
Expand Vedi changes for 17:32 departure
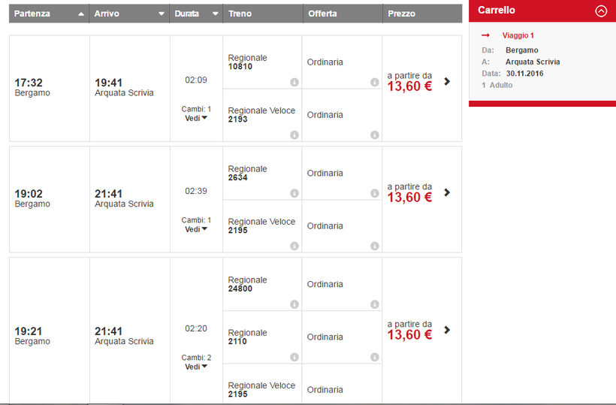pyautogui.click(x=197, y=118)
